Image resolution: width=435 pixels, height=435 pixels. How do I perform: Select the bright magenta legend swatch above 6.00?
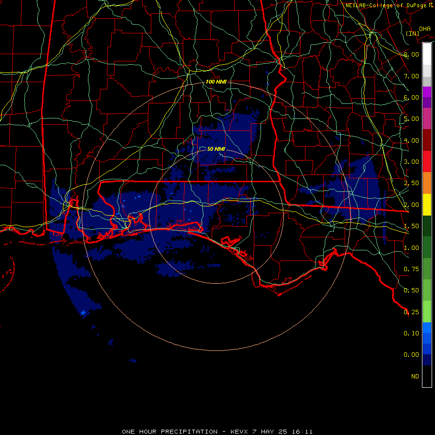pos(427,92)
